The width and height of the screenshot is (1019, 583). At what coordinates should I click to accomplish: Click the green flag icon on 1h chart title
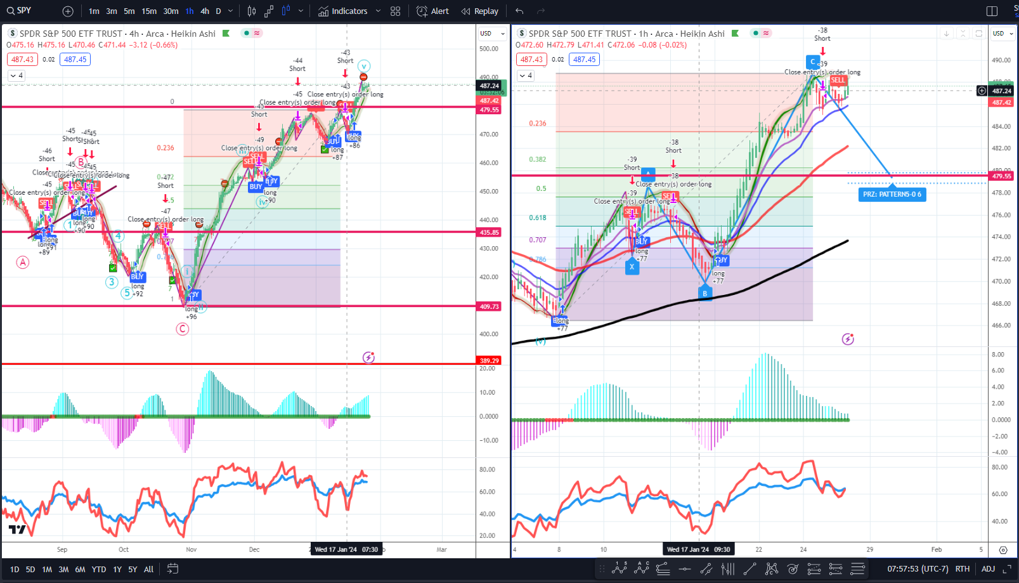coord(735,33)
